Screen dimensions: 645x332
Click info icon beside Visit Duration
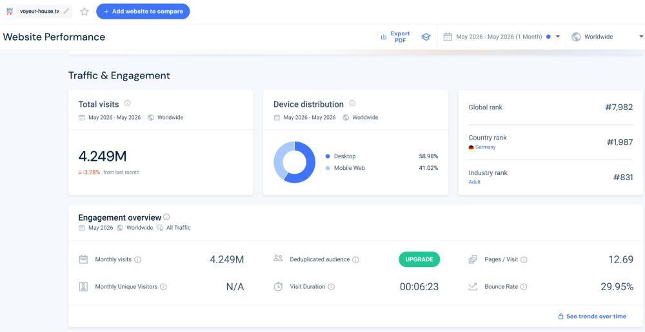coord(331,287)
